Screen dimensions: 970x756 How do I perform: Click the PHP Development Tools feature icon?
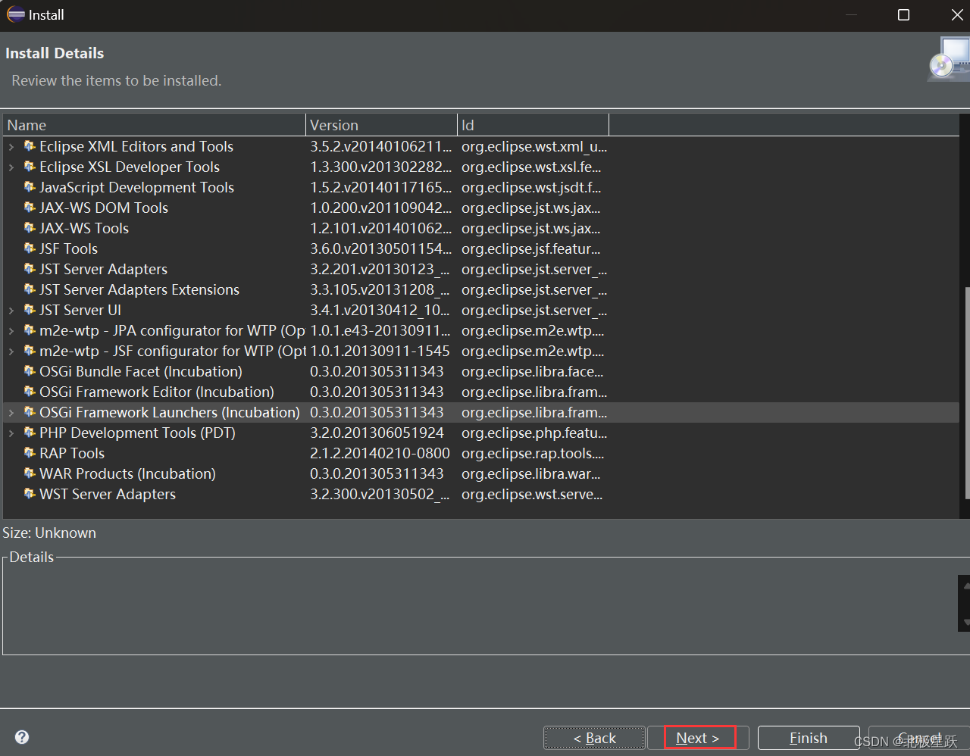pyautogui.click(x=30, y=432)
